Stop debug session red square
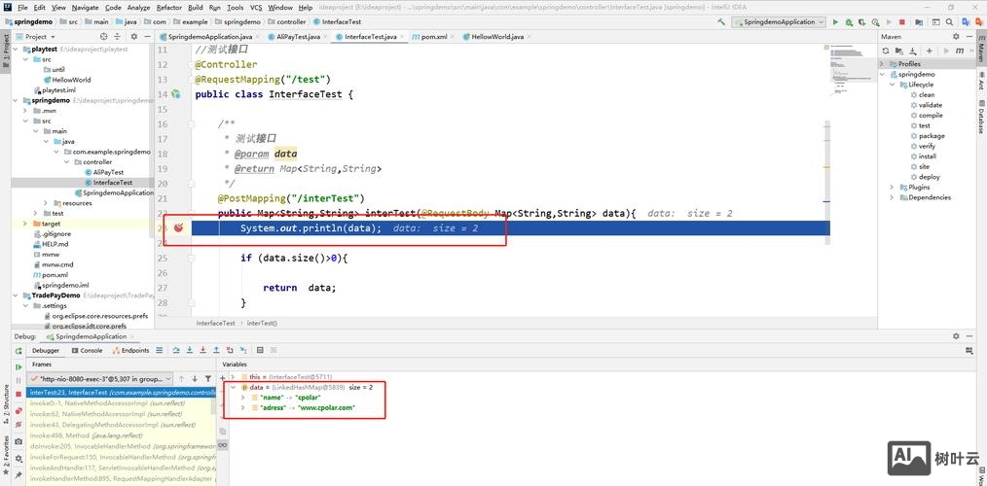The height and width of the screenshot is (486, 987). (18, 394)
